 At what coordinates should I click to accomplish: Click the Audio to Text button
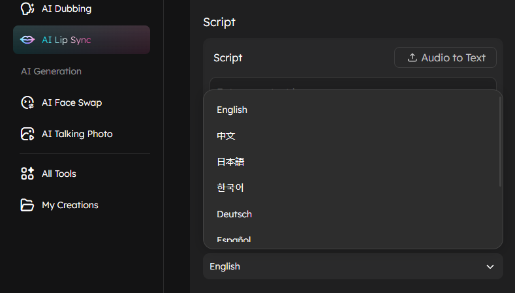445,57
